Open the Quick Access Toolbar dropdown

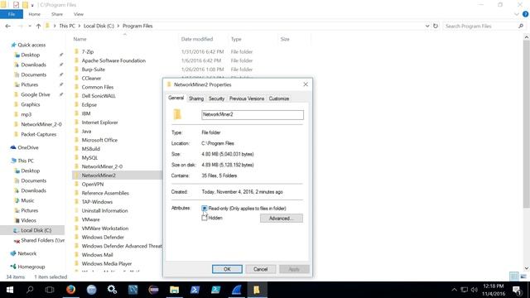click(x=32, y=5)
